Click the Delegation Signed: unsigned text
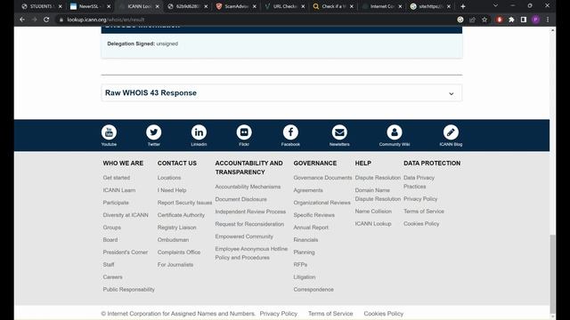 (142, 44)
